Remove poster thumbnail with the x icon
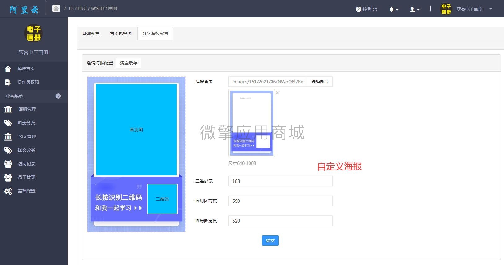 277,93
